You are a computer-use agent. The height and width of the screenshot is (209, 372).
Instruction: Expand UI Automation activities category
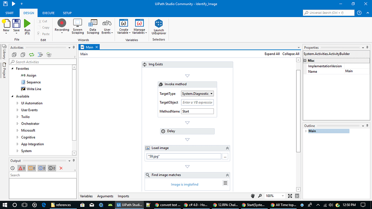pyautogui.click(x=17, y=103)
